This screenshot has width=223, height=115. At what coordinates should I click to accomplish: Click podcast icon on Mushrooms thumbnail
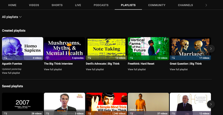48,58
